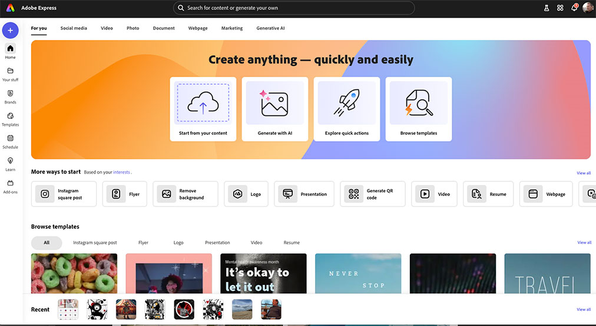The width and height of the screenshot is (596, 326).
Task: Switch to the Document tab
Action: click(164, 28)
